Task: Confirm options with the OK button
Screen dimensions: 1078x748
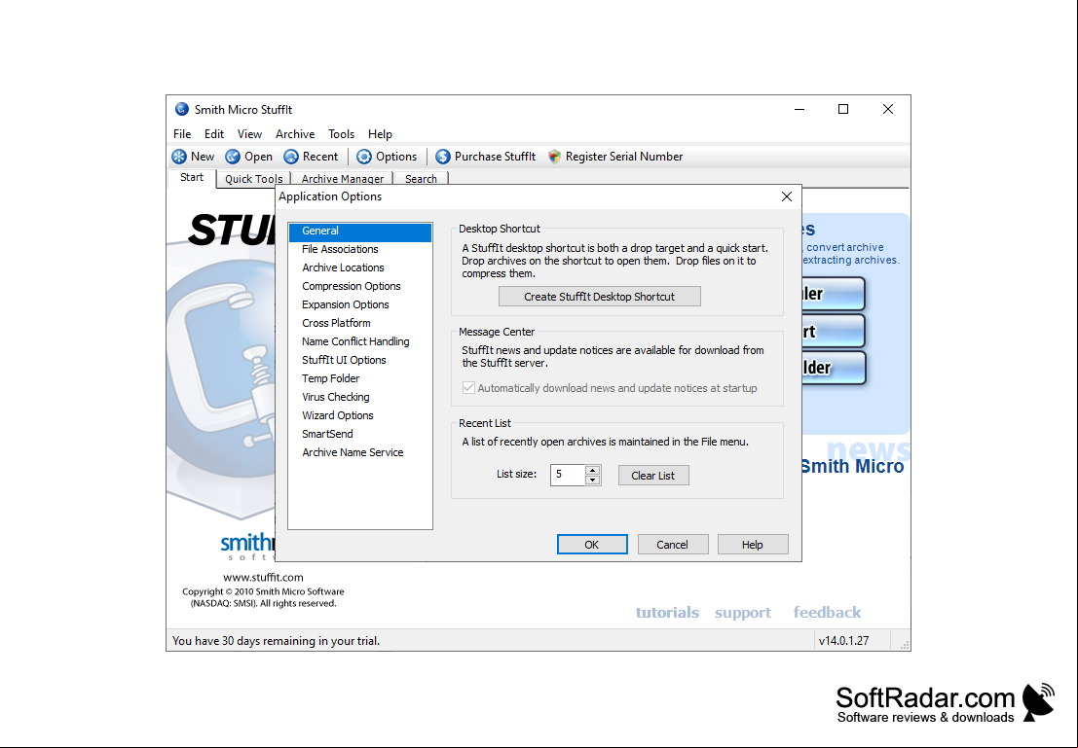Action: (x=592, y=545)
